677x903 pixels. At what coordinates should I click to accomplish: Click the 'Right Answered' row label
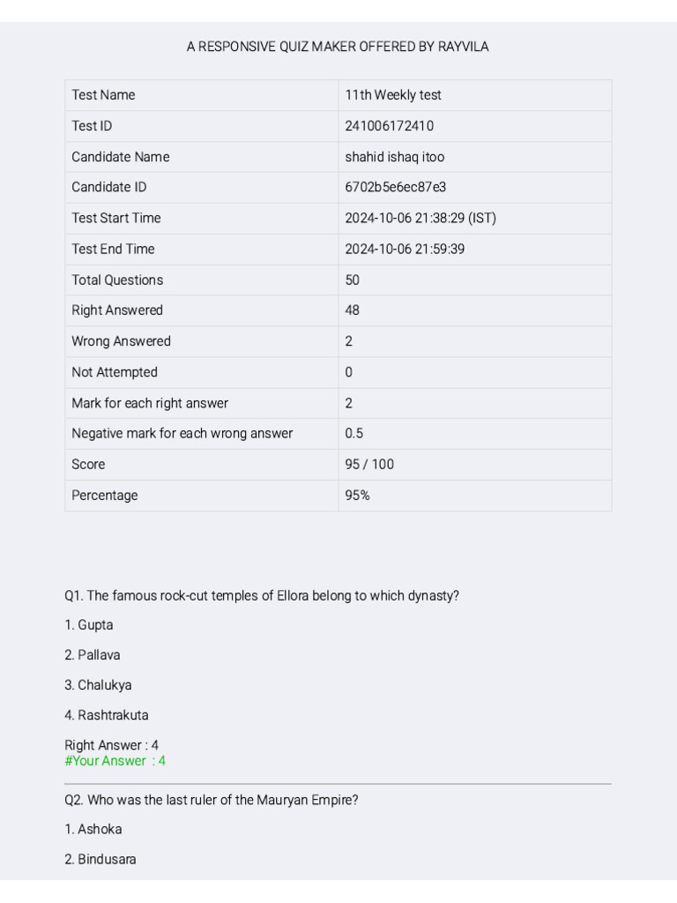[x=117, y=310]
